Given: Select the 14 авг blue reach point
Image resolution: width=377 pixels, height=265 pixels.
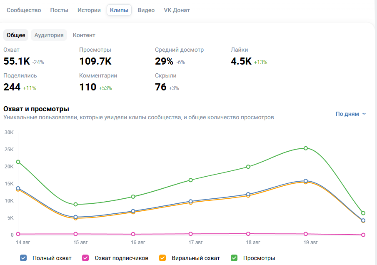Looking at the screenshot, I should 18,188.
